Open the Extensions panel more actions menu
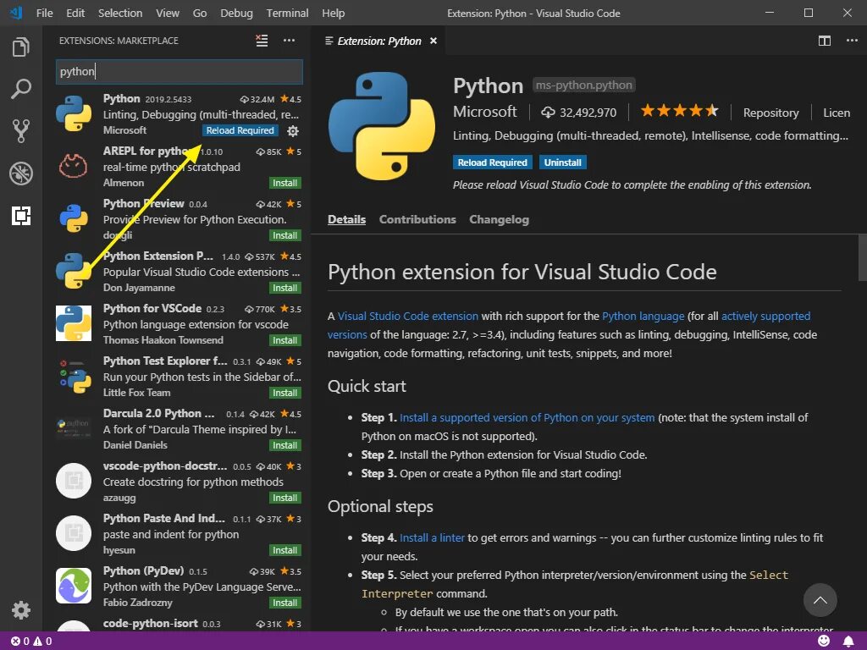This screenshot has width=867, height=650. click(290, 41)
